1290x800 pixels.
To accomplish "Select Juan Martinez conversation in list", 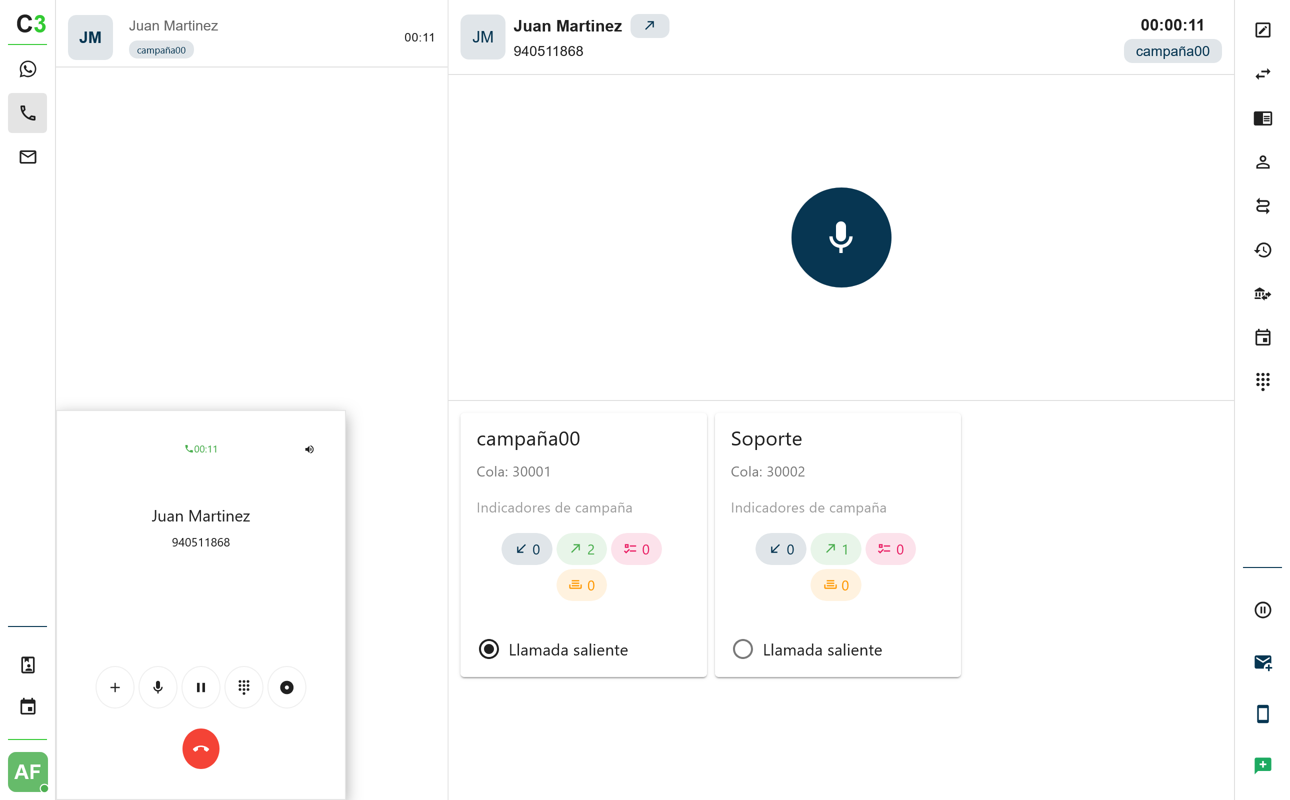I will click(251, 37).
